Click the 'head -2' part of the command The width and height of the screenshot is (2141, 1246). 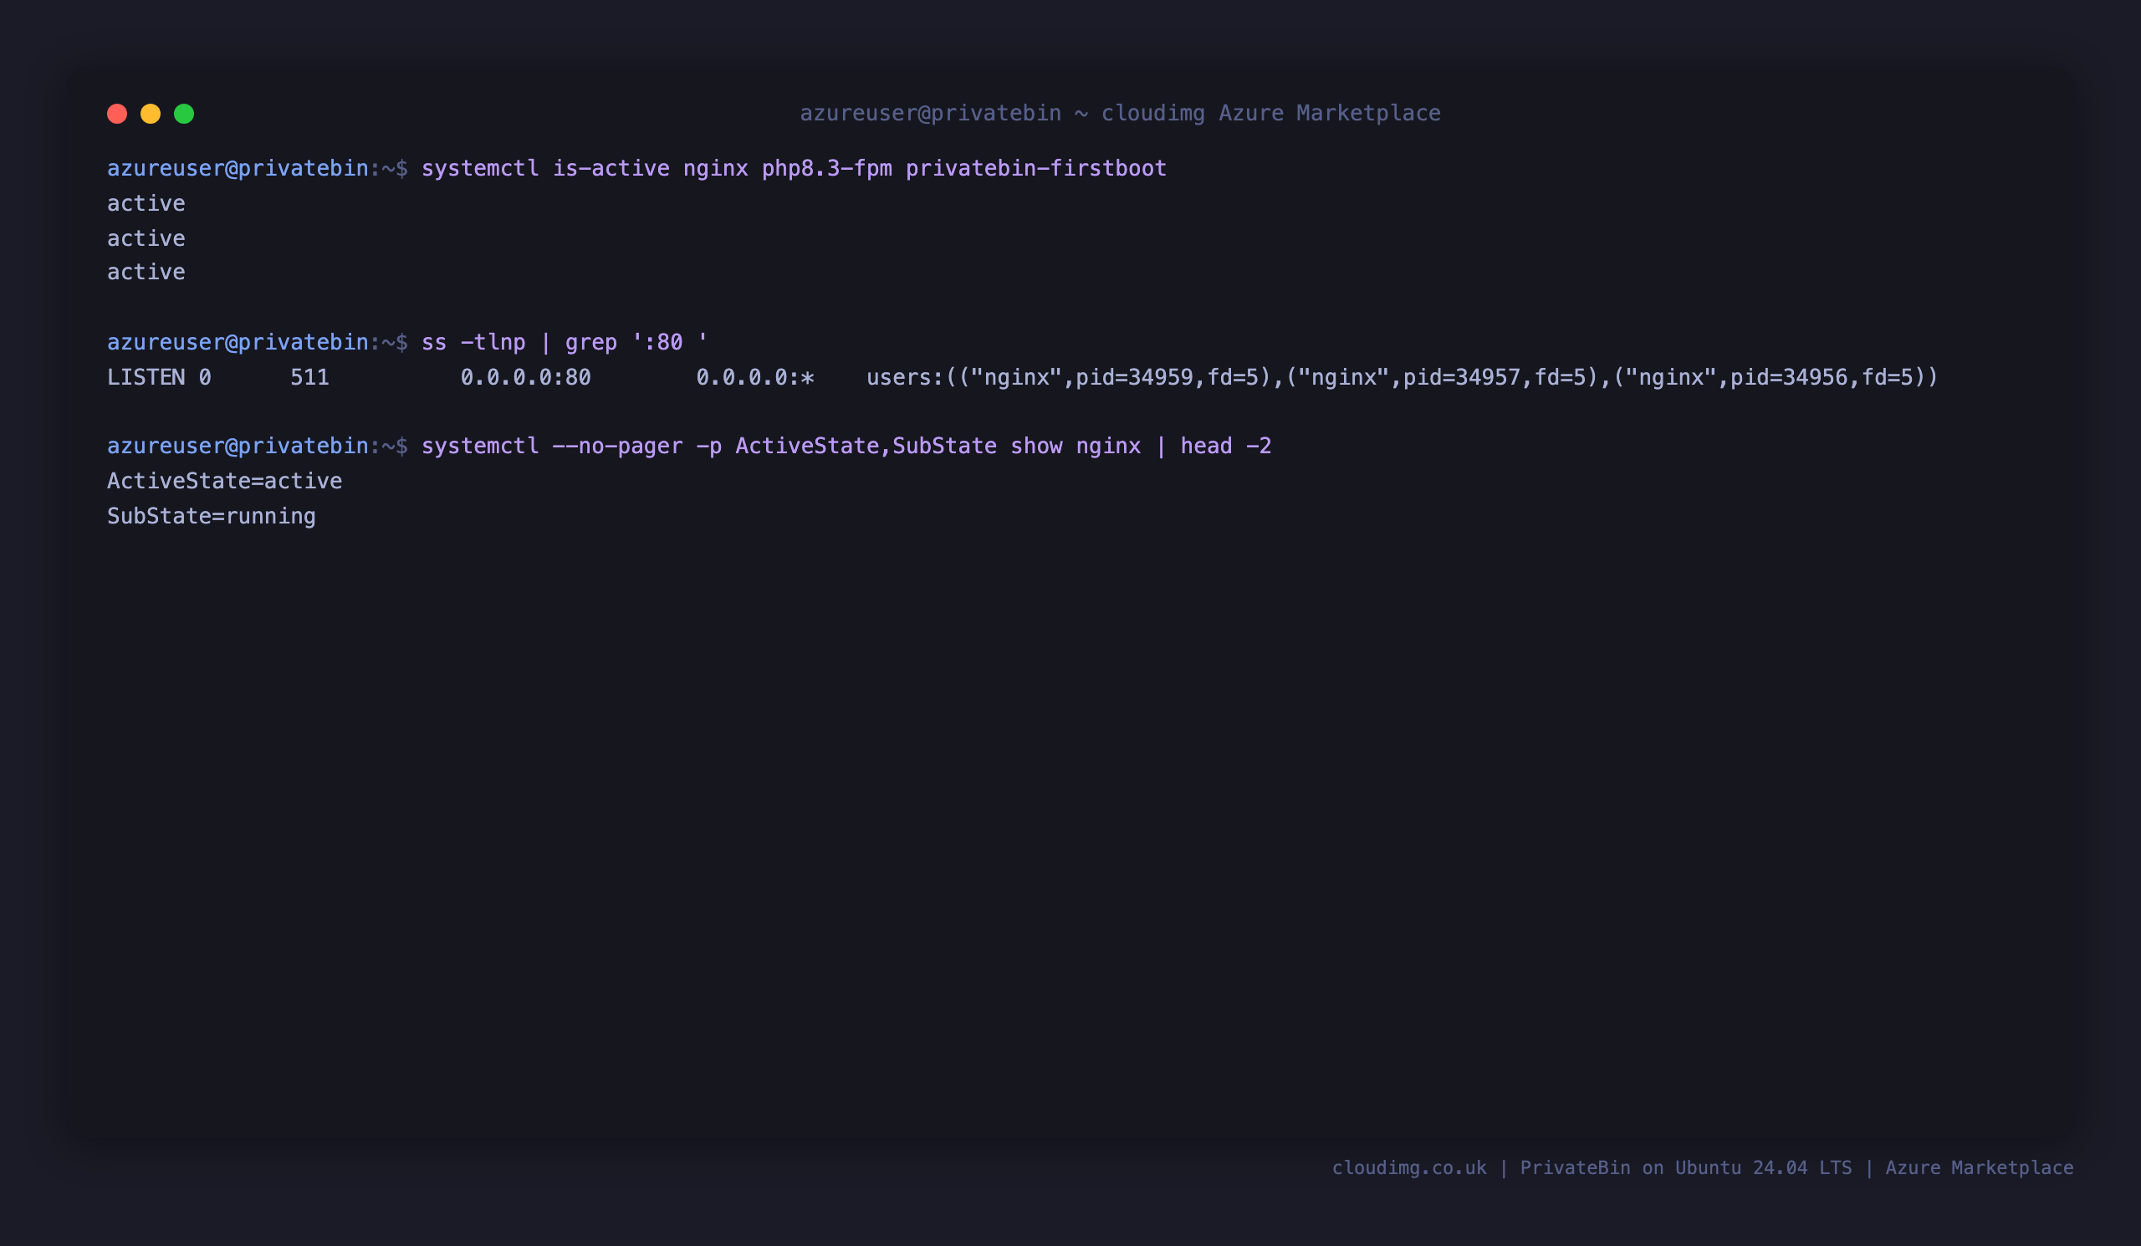1226,446
